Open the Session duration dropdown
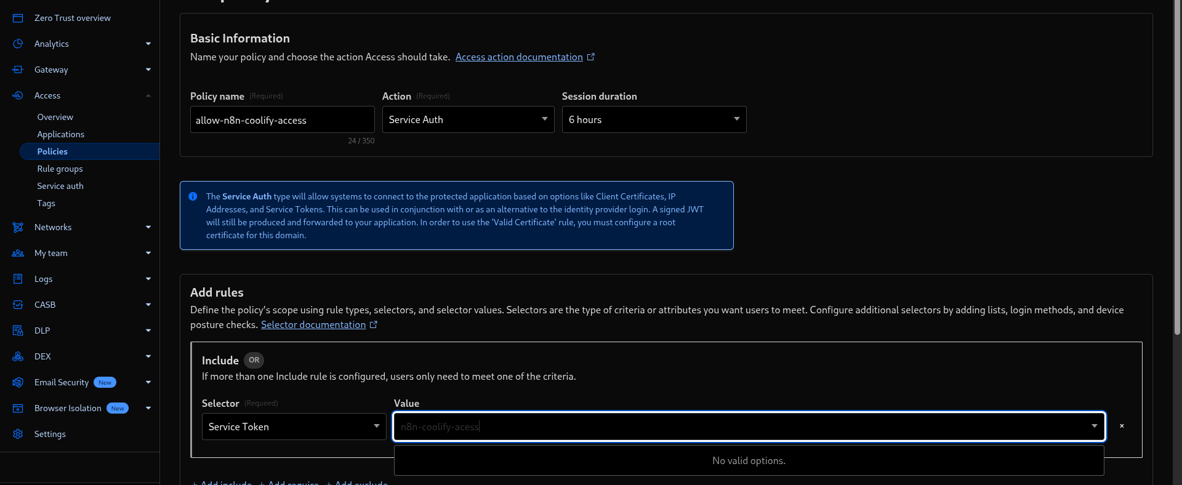 coord(654,119)
